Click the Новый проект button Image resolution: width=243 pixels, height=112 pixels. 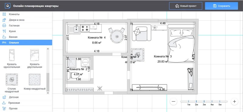coord(186,6)
